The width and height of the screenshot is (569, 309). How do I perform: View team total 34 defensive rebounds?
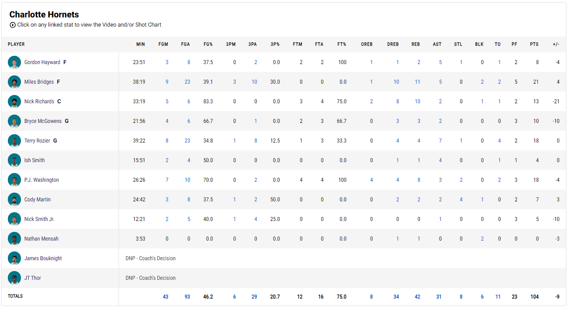click(396, 297)
